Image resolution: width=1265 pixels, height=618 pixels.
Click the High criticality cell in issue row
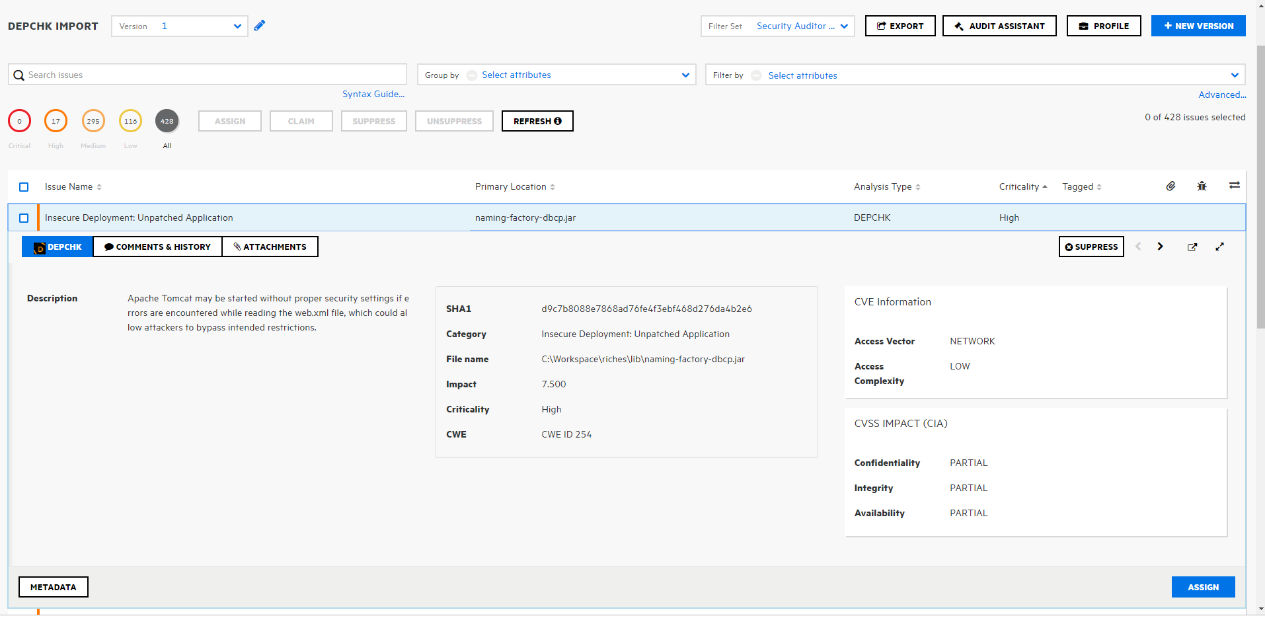1009,218
